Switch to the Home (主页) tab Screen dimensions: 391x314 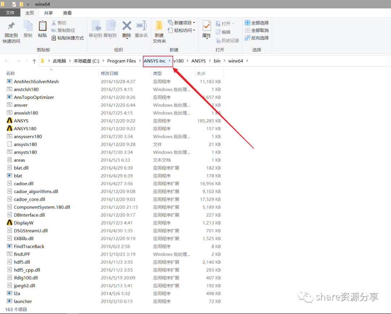click(x=30, y=13)
